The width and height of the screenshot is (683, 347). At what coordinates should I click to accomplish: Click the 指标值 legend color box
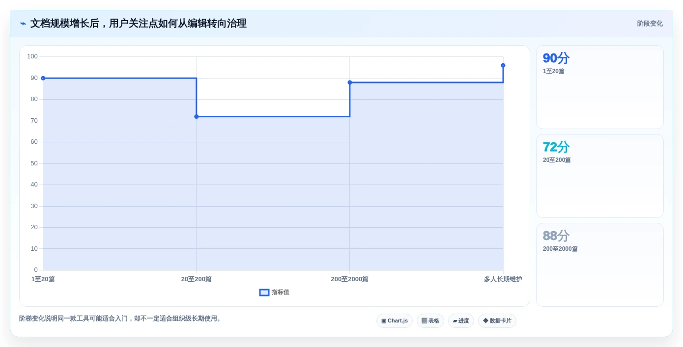(264, 293)
